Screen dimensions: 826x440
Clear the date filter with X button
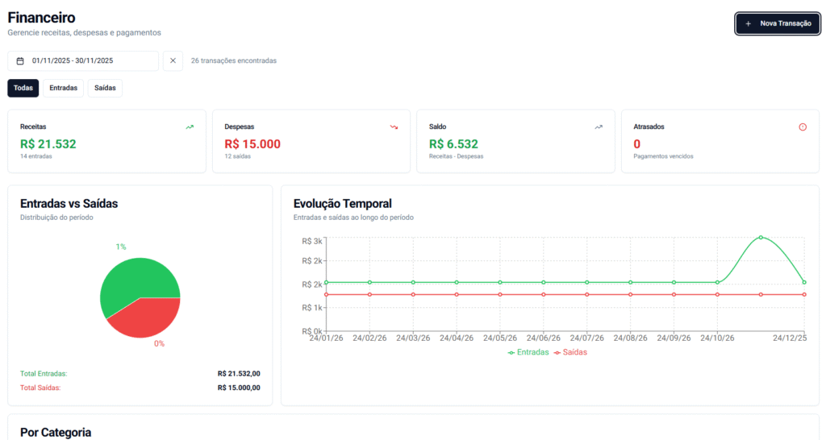coord(173,60)
